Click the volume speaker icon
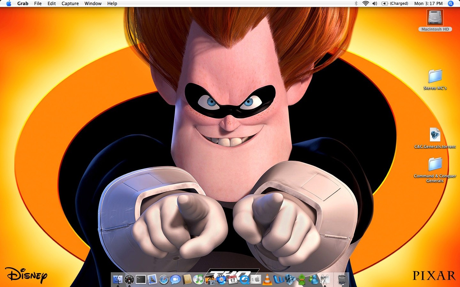Viewport: 460px width, 287px height. point(375,4)
